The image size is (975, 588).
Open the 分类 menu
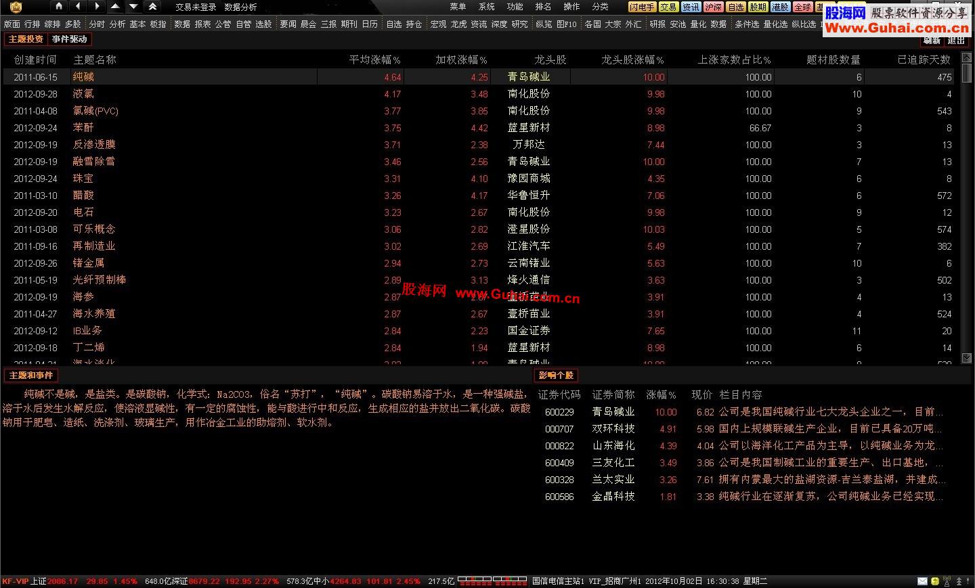click(600, 7)
